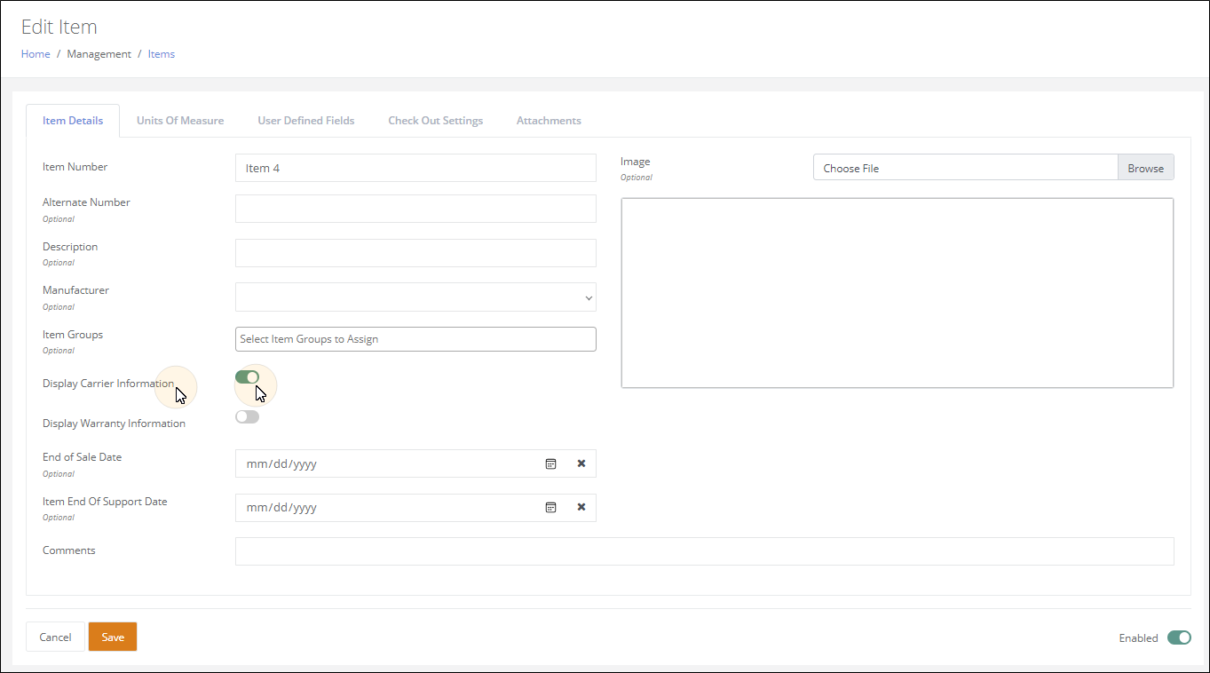Clear the End of Sale Date field
This screenshot has height=673, width=1210.
pyautogui.click(x=581, y=463)
